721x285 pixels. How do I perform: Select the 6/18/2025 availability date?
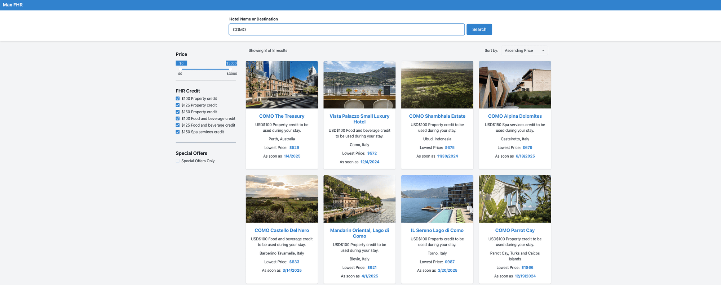[x=525, y=156]
